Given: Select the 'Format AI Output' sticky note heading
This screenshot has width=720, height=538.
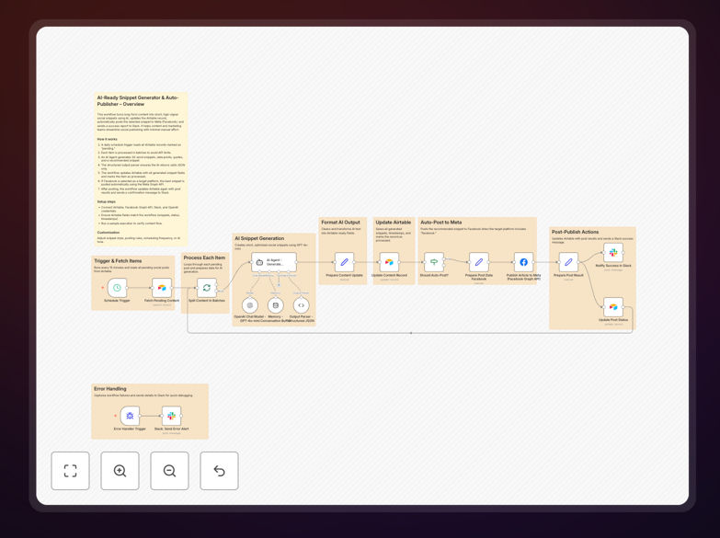Looking at the screenshot, I should [x=341, y=223].
